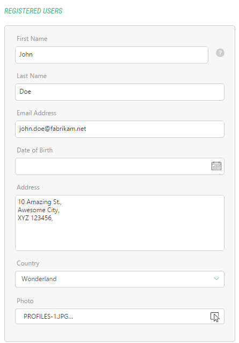Click the Registered Users heading
The width and height of the screenshot is (239, 343).
point(33,11)
